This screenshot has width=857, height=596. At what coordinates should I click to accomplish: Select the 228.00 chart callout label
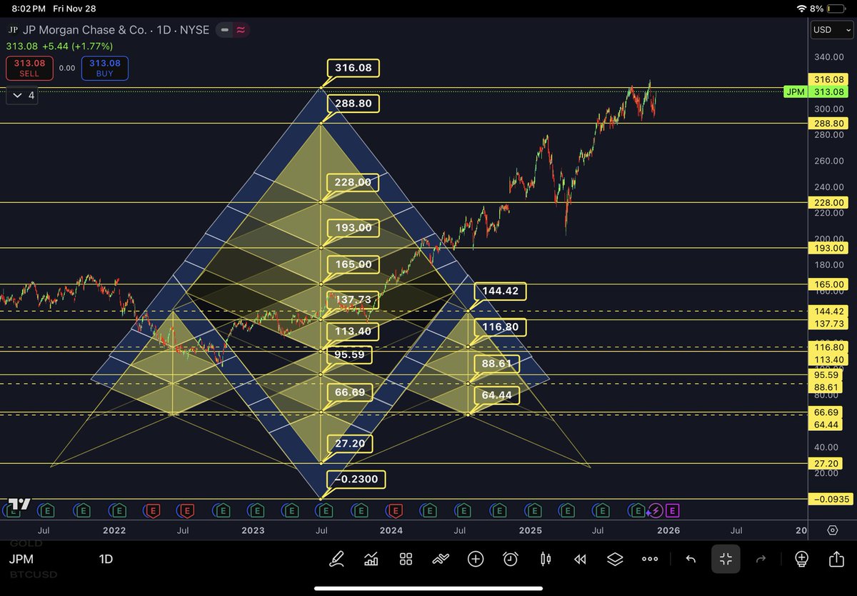tap(353, 182)
